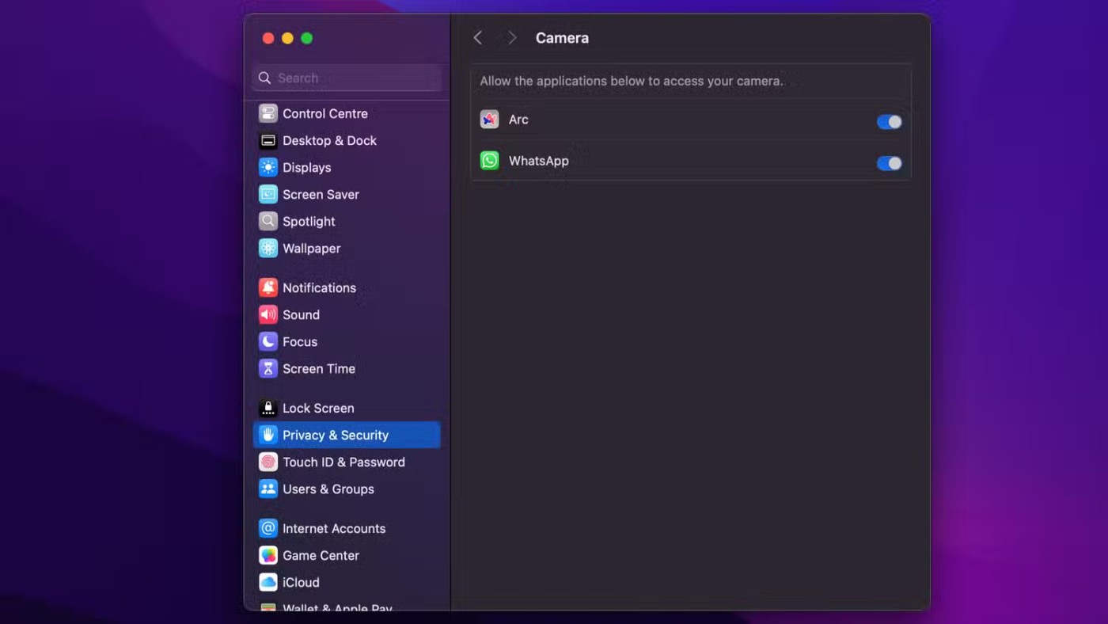Screen dimensions: 1108x624
Task: Open Wallpaper settings icon
Action: (x=268, y=248)
